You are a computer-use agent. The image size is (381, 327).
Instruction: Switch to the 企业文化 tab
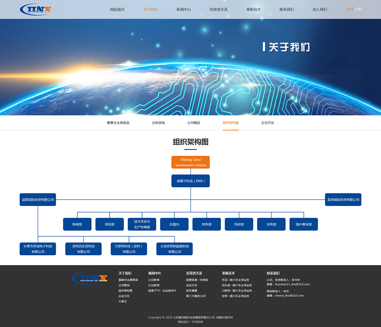point(267,123)
